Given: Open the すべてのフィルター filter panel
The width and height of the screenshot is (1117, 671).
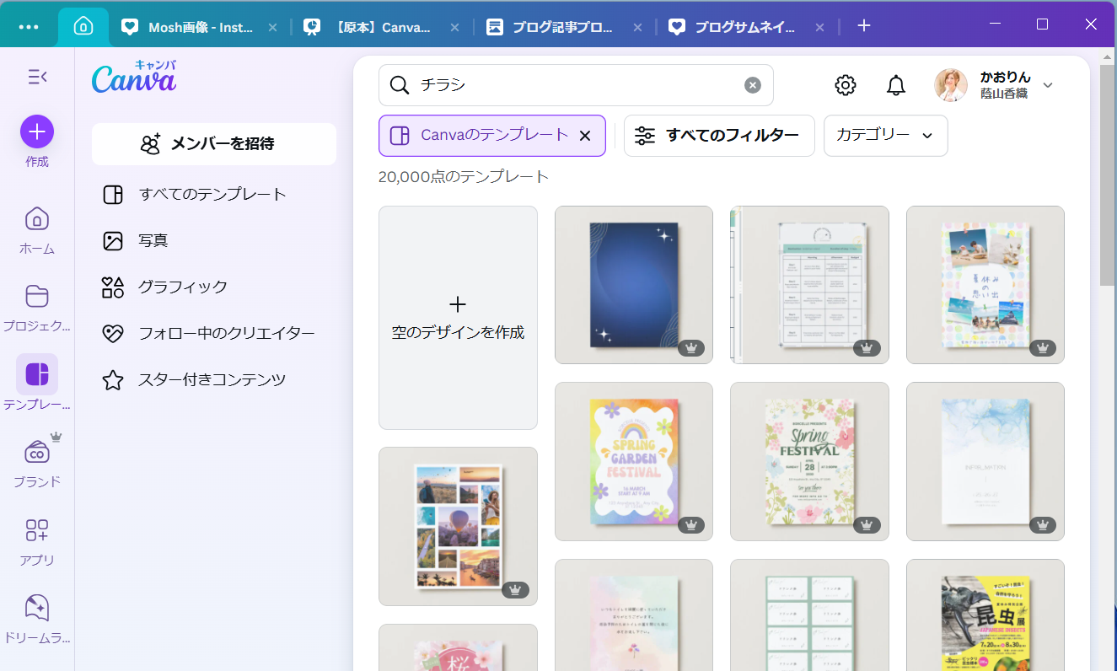Looking at the screenshot, I should tap(718, 136).
